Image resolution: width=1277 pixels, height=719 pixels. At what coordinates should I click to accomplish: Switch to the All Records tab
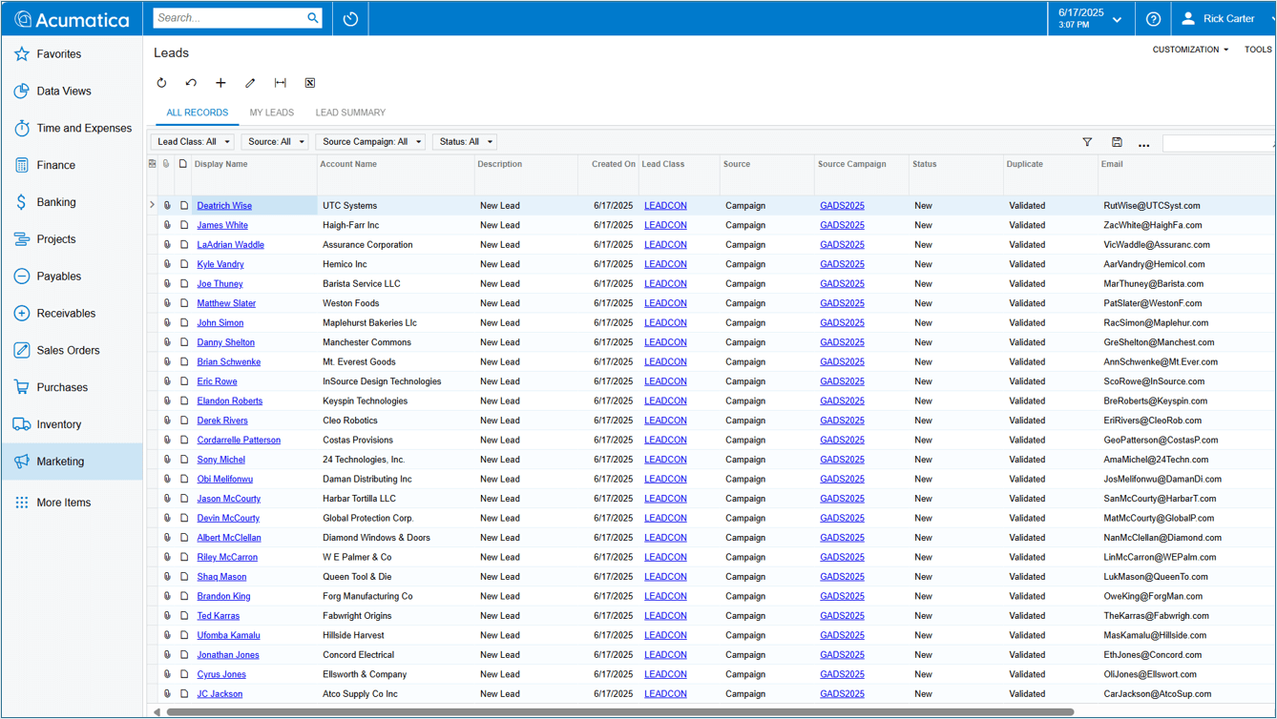[198, 113]
